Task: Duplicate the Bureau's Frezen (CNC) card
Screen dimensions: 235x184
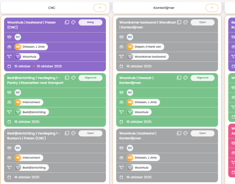Action: (67, 133)
